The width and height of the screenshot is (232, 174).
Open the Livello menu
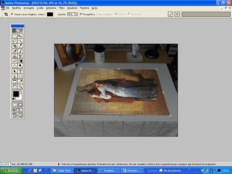coord(40,8)
